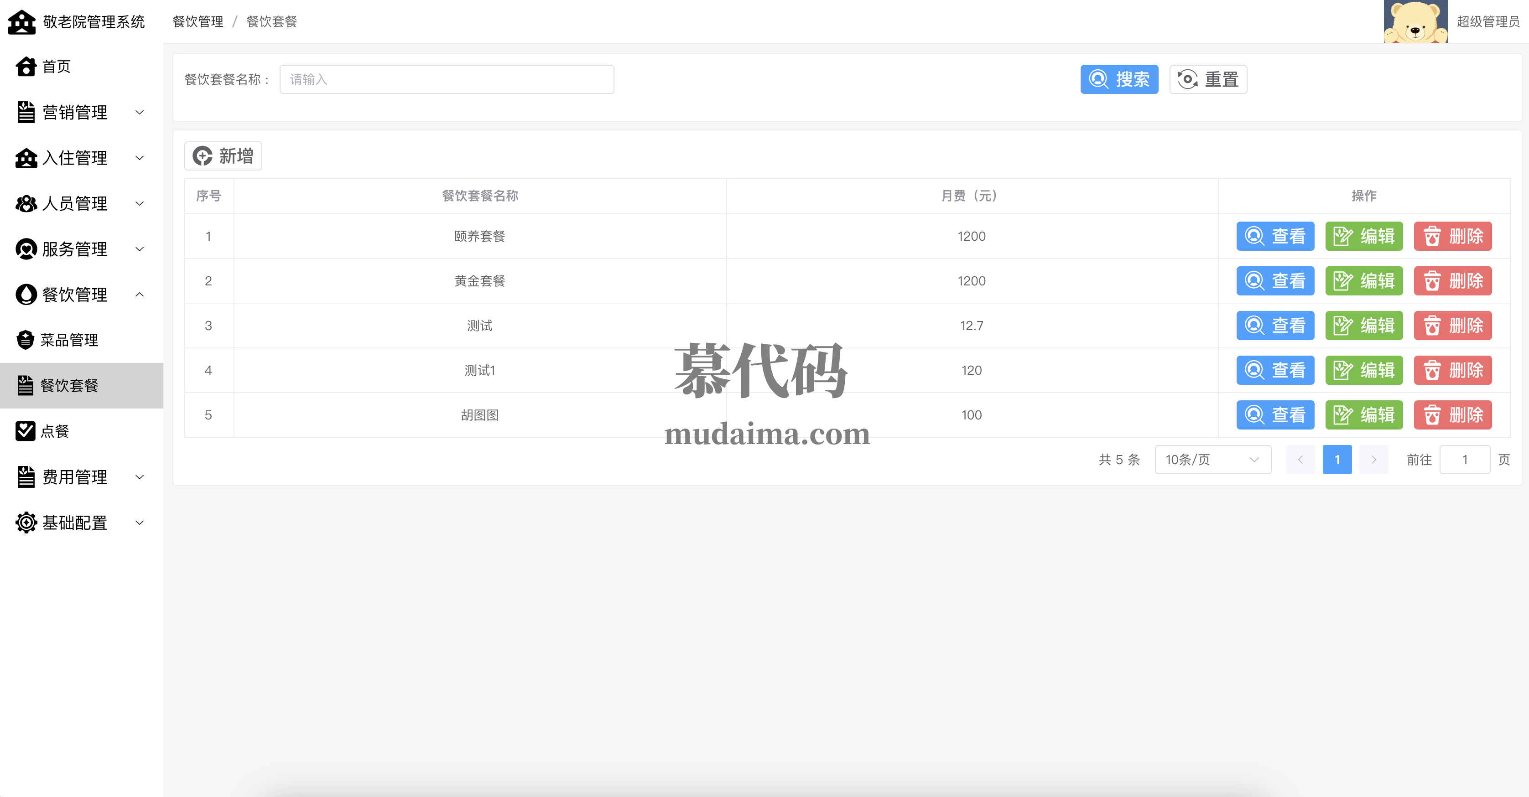
Task: Click trash icon to delete 颐养套餐 row
Action: tap(1432, 236)
